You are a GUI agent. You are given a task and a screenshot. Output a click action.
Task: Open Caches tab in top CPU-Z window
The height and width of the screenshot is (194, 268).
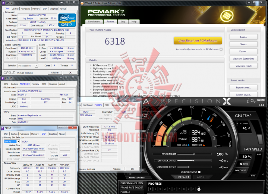click(15, 9)
